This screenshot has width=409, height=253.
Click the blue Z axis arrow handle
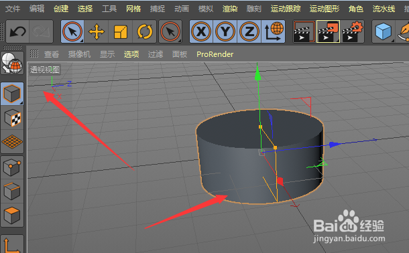click(x=335, y=145)
